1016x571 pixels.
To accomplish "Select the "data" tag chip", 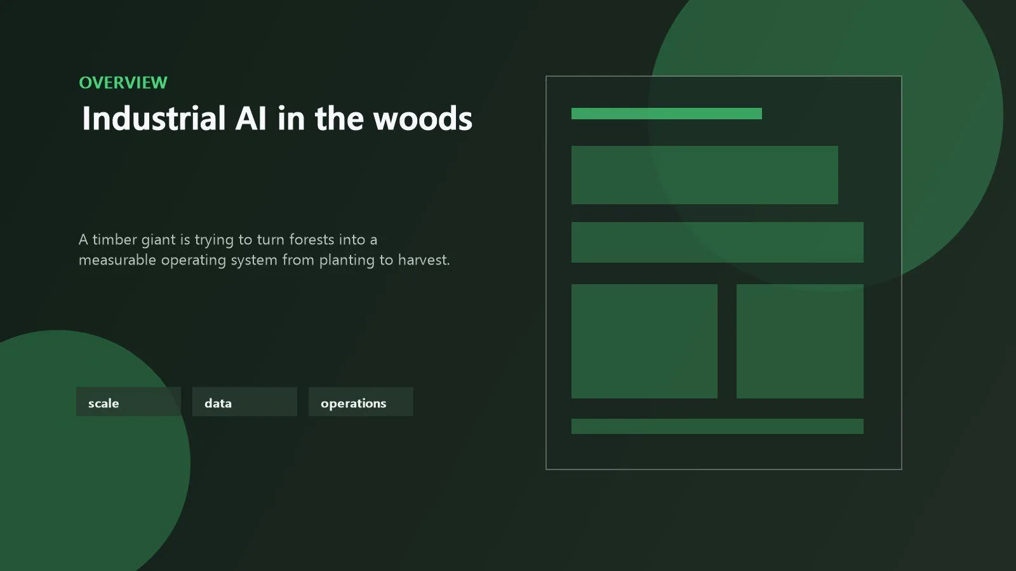I will [244, 402].
